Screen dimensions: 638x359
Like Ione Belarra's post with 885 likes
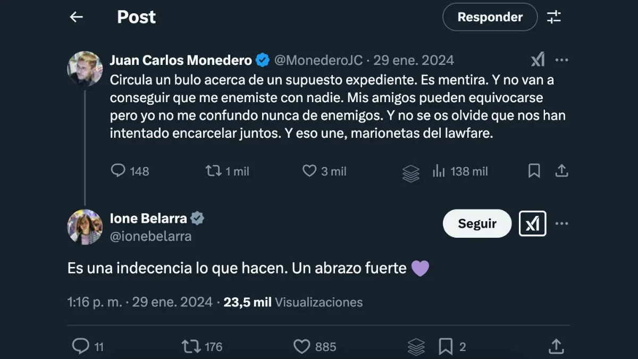(302, 347)
